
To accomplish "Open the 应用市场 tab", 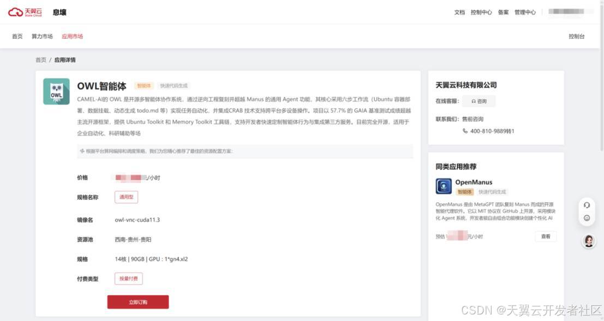I will pos(72,37).
